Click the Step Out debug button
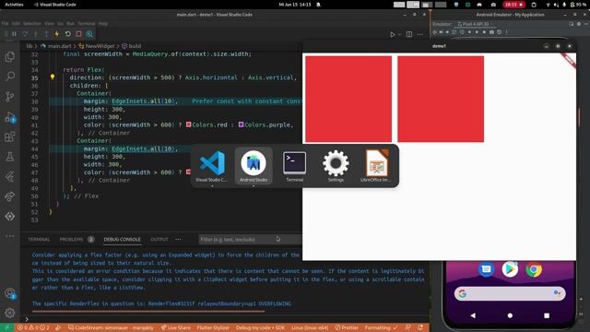Viewport: 590px width, 332px height. [46, 34]
